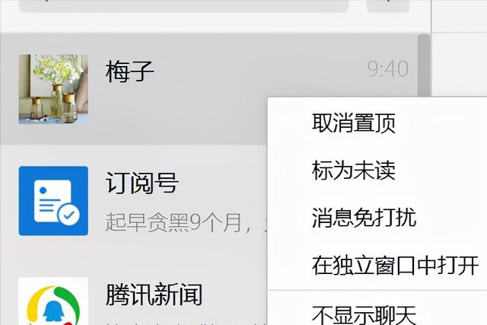
Task: Click the 9:40 timestamp on 梅子's chat
Action: point(387,69)
